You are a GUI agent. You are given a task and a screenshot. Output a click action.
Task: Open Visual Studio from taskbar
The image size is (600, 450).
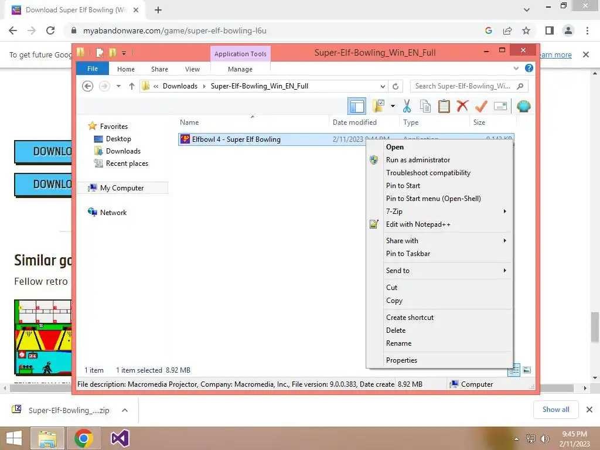(120, 438)
